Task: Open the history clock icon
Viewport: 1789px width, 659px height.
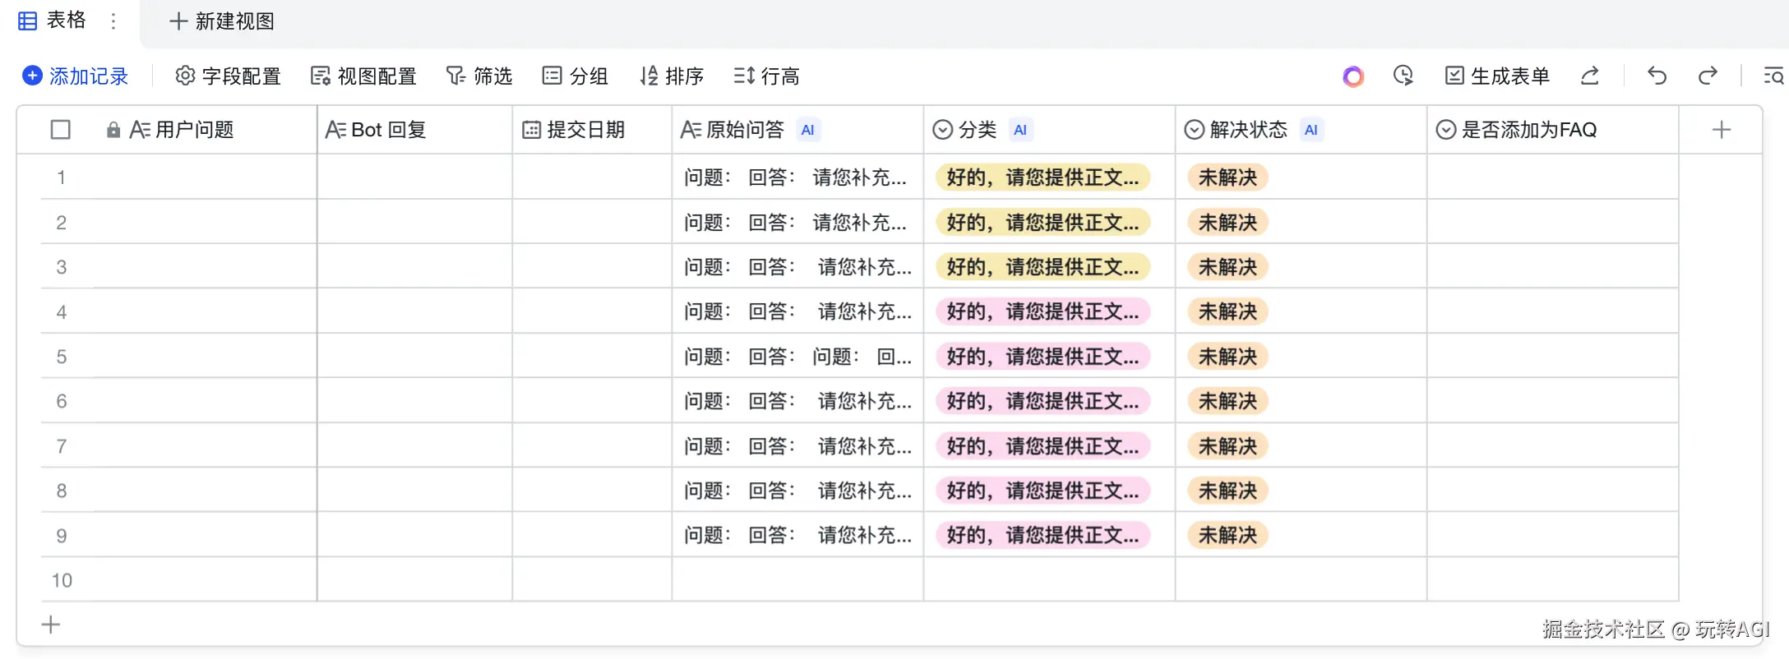Action: click(1403, 76)
